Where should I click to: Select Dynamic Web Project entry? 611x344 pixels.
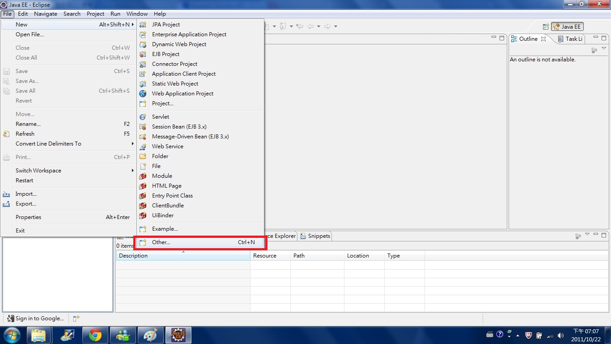coord(200,44)
